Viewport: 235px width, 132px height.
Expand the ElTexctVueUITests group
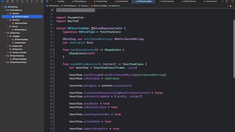click(x=6, y=62)
